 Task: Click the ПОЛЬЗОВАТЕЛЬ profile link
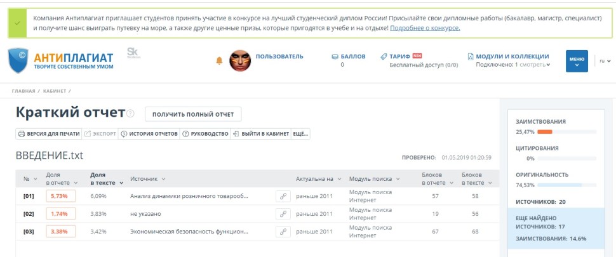point(279,56)
